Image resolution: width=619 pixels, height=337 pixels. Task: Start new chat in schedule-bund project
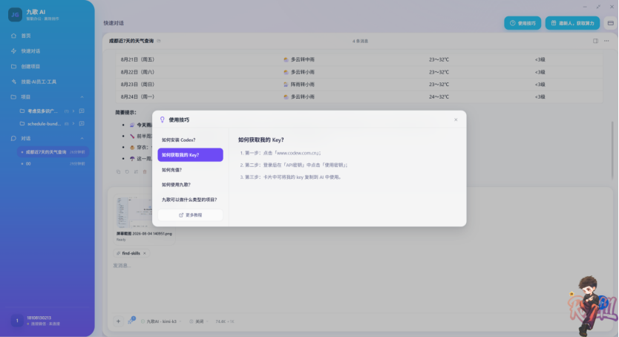82,123
